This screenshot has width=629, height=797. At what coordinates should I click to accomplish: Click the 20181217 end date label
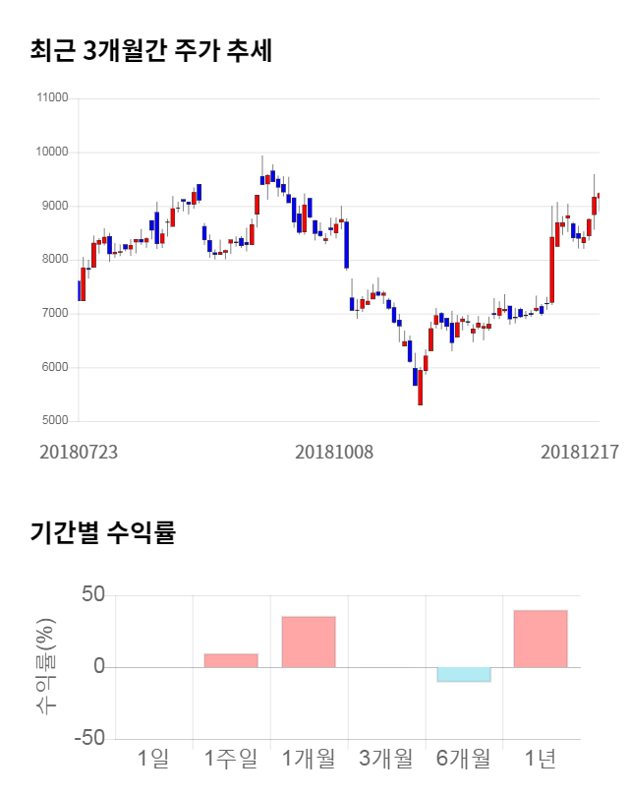(580, 452)
